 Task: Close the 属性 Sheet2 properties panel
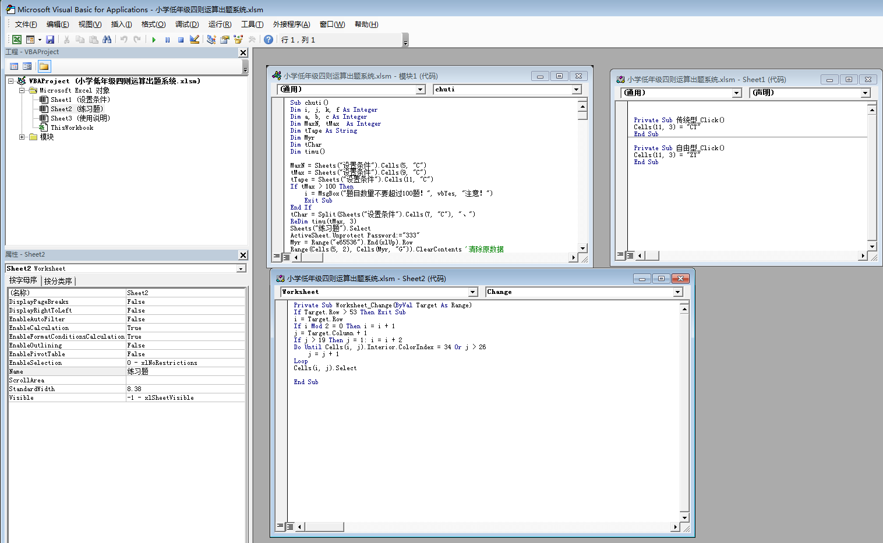click(x=243, y=255)
